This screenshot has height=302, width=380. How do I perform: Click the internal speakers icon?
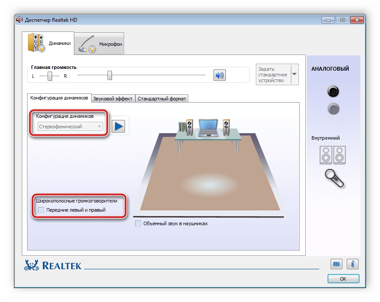point(333,154)
